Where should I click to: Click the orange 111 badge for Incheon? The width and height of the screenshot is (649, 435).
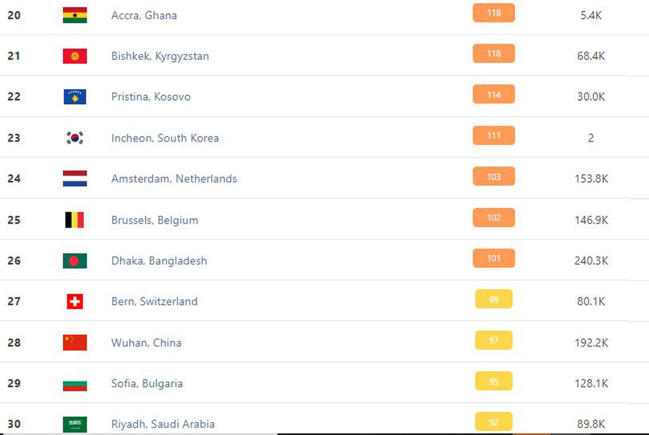point(494,135)
